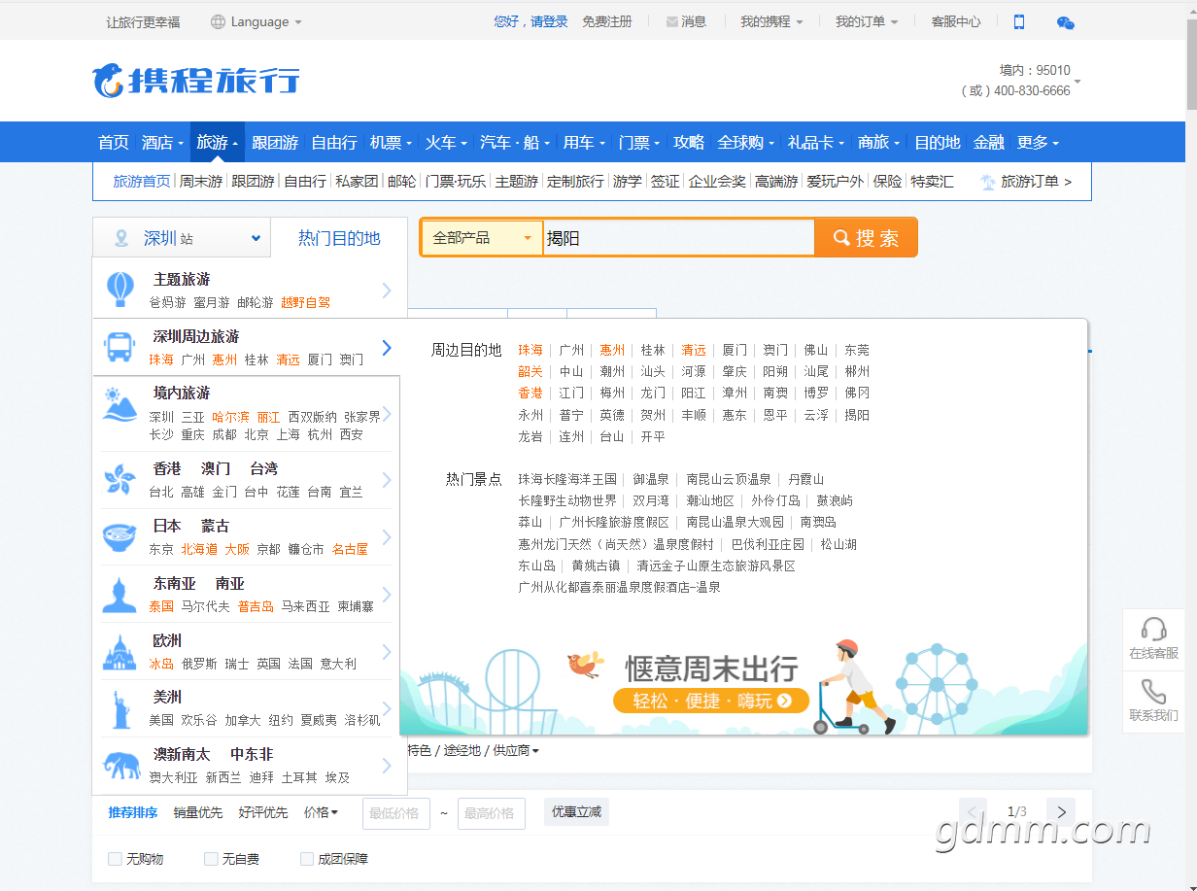Click the mountain-sun 境内旅游 icon
Screen dimensions: 1197x891
point(120,405)
